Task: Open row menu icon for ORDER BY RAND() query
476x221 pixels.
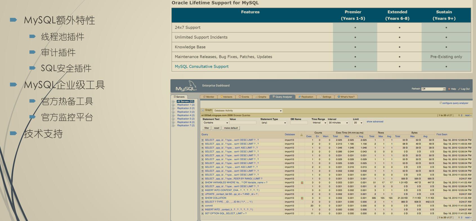Action: point(202,179)
